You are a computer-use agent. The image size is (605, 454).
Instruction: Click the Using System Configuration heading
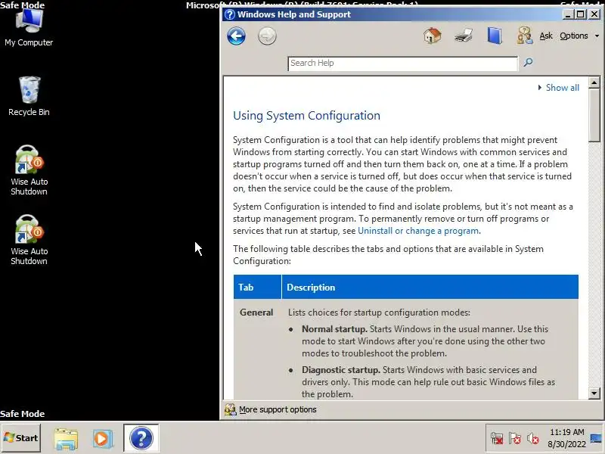coord(306,116)
